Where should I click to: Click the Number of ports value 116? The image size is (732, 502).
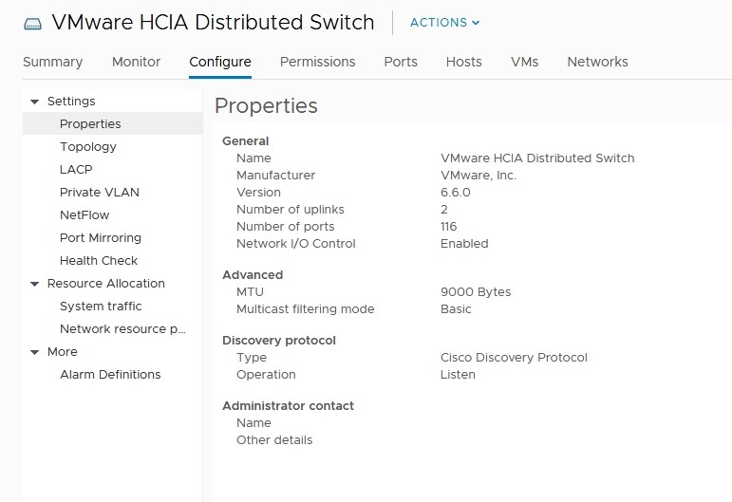click(448, 227)
